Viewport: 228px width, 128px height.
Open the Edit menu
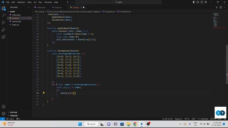[13, 2]
